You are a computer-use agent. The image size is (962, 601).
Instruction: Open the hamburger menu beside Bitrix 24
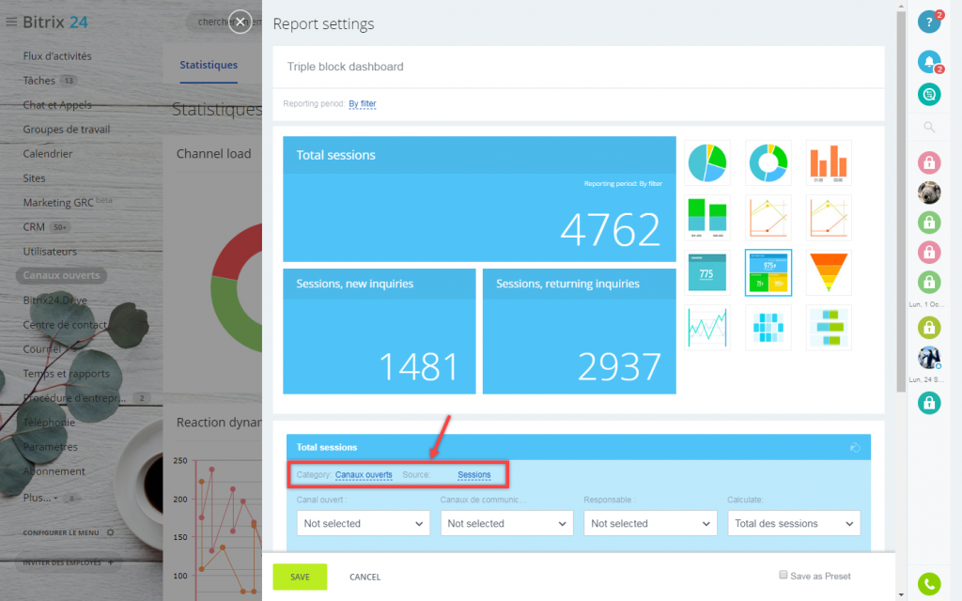coord(11,23)
